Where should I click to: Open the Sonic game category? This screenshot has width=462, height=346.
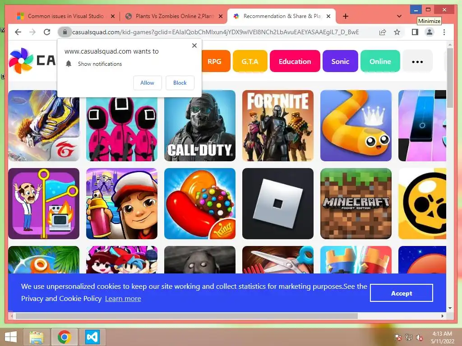[x=340, y=61]
